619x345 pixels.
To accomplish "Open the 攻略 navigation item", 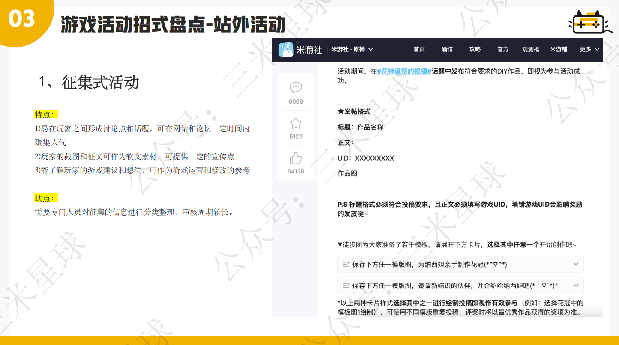I will tap(475, 49).
